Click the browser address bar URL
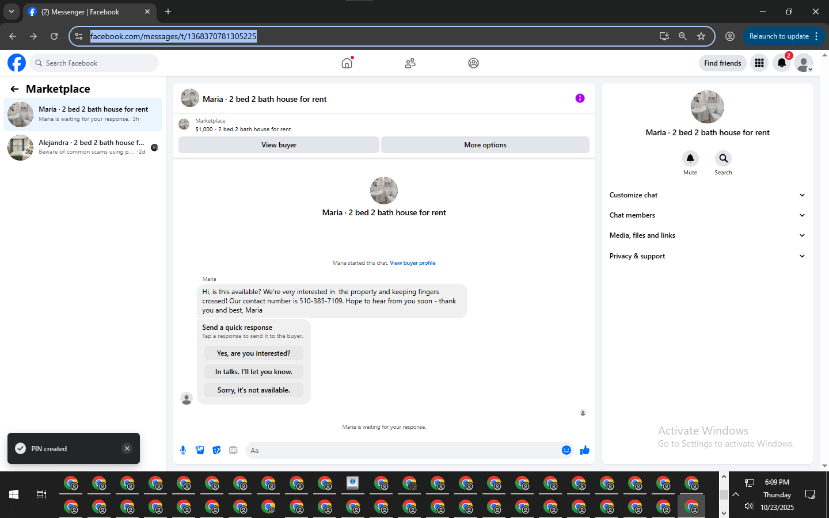Screen dimensions: 829x518 (173, 36)
